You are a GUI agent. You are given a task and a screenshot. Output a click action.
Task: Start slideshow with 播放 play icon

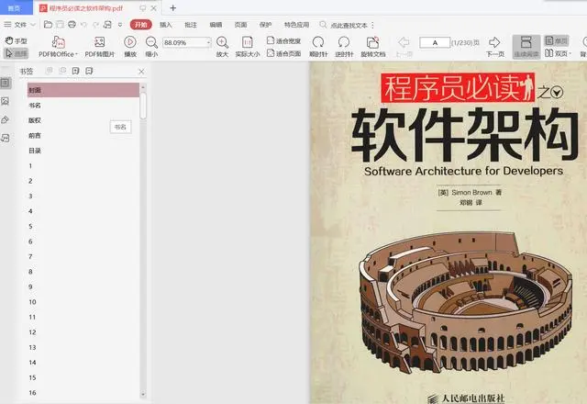pos(130,47)
